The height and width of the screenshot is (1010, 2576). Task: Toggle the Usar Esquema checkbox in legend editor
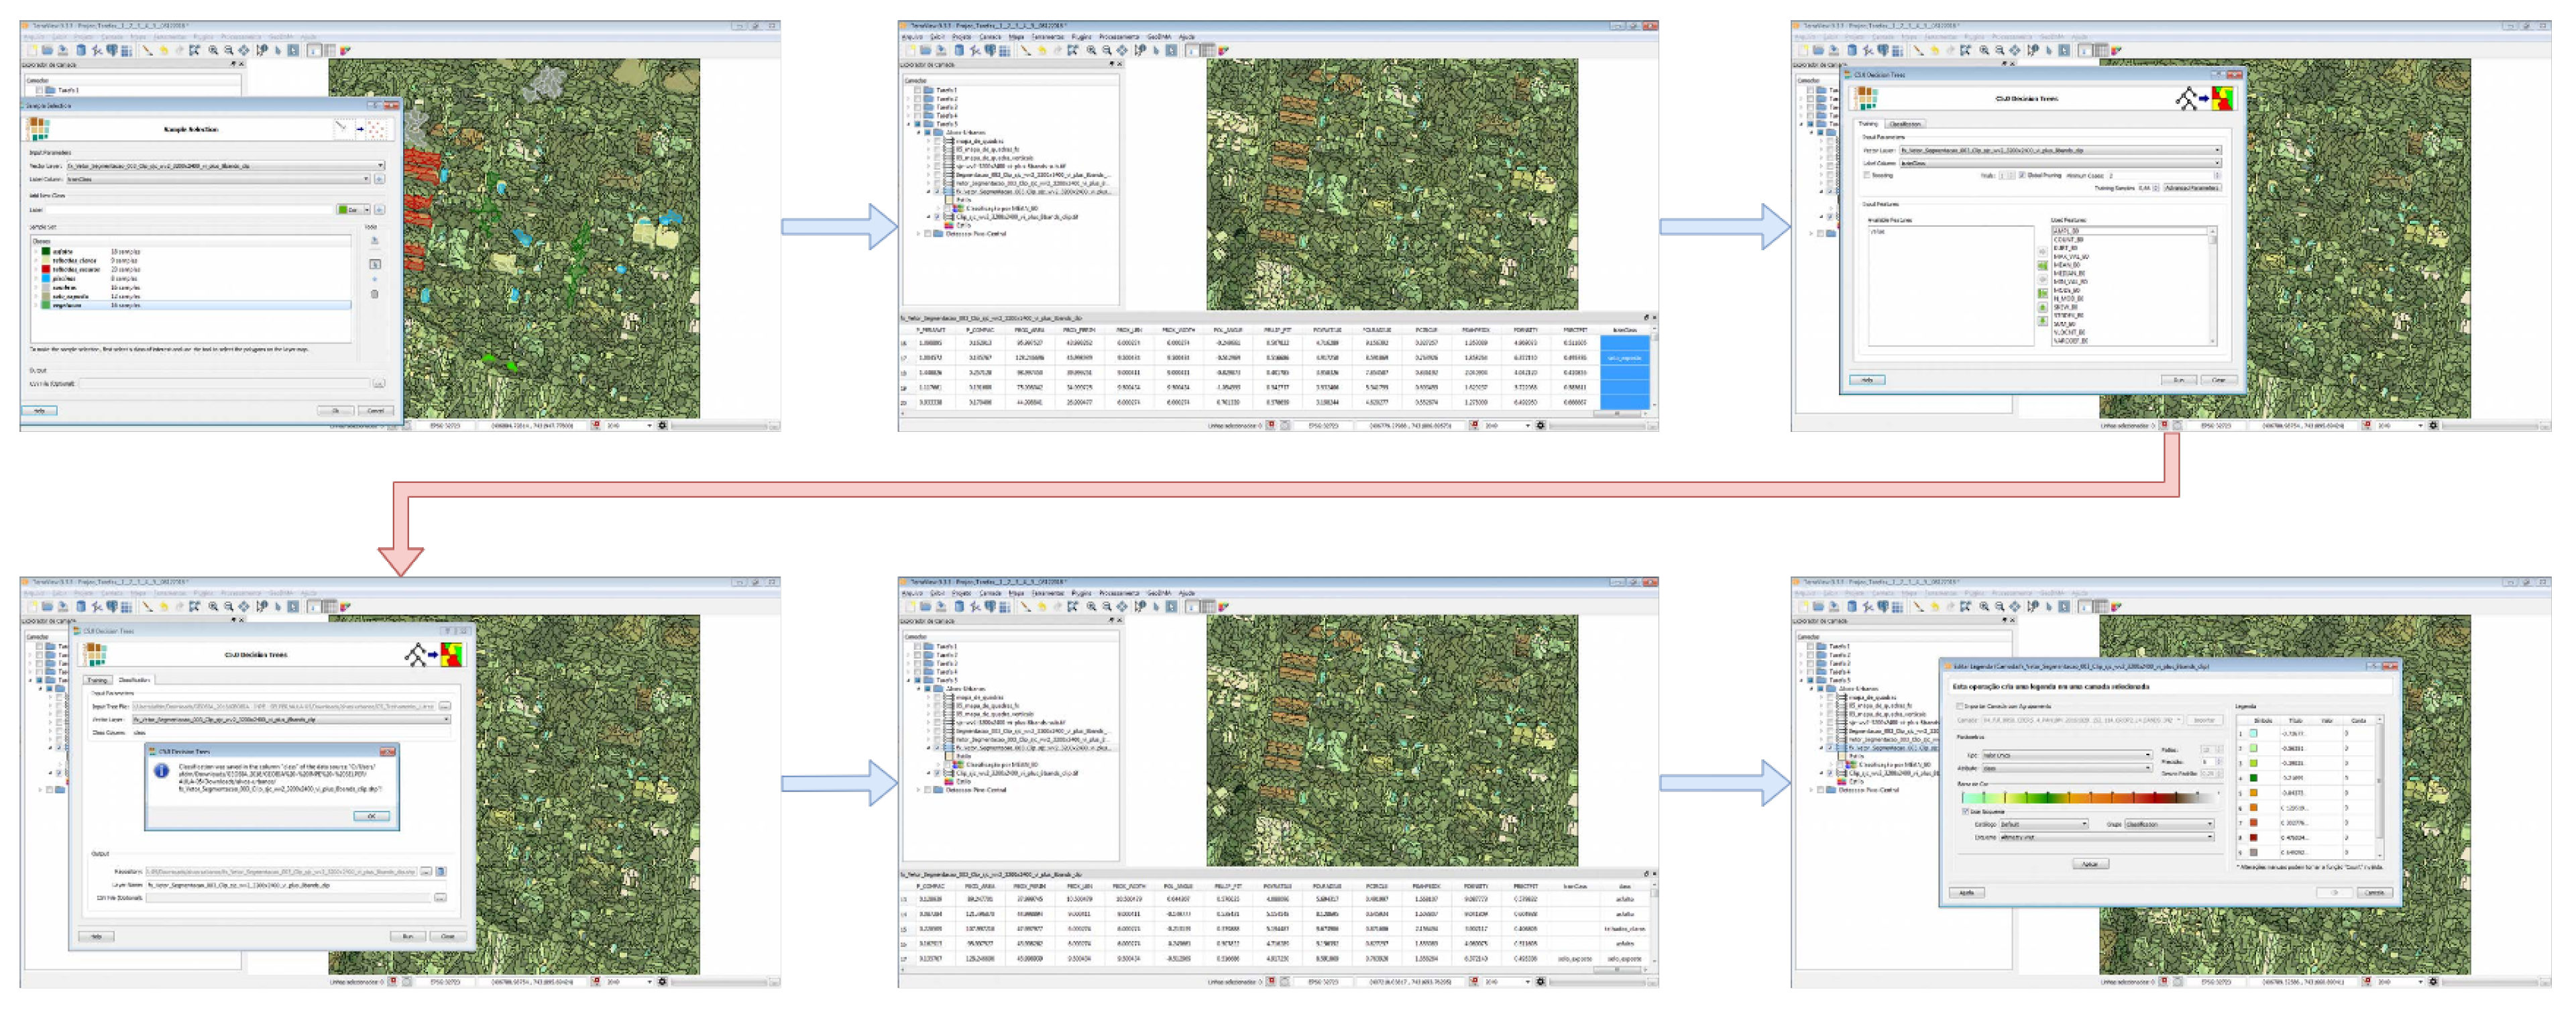coord(1965,812)
